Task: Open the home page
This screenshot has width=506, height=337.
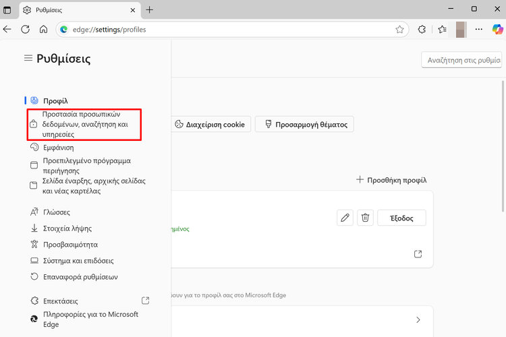Action: 43,30
